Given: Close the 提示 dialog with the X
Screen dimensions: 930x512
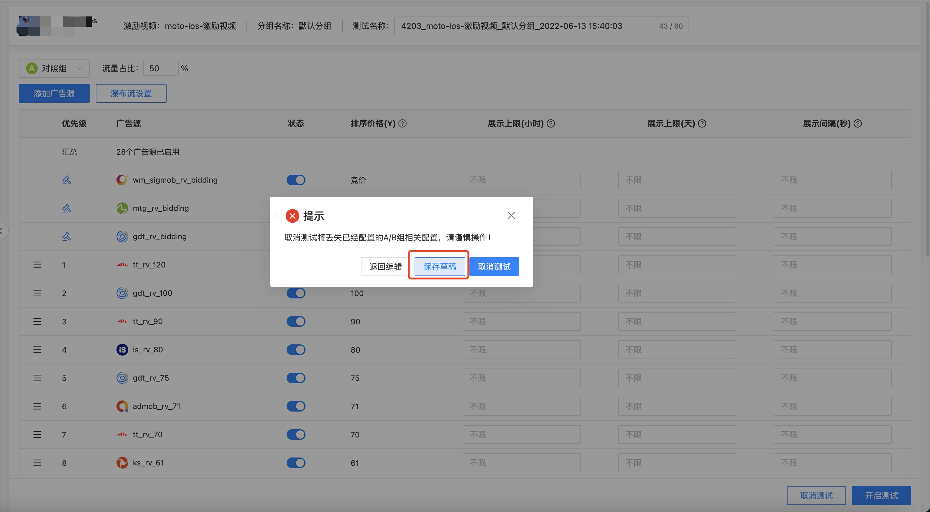Looking at the screenshot, I should coord(511,215).
